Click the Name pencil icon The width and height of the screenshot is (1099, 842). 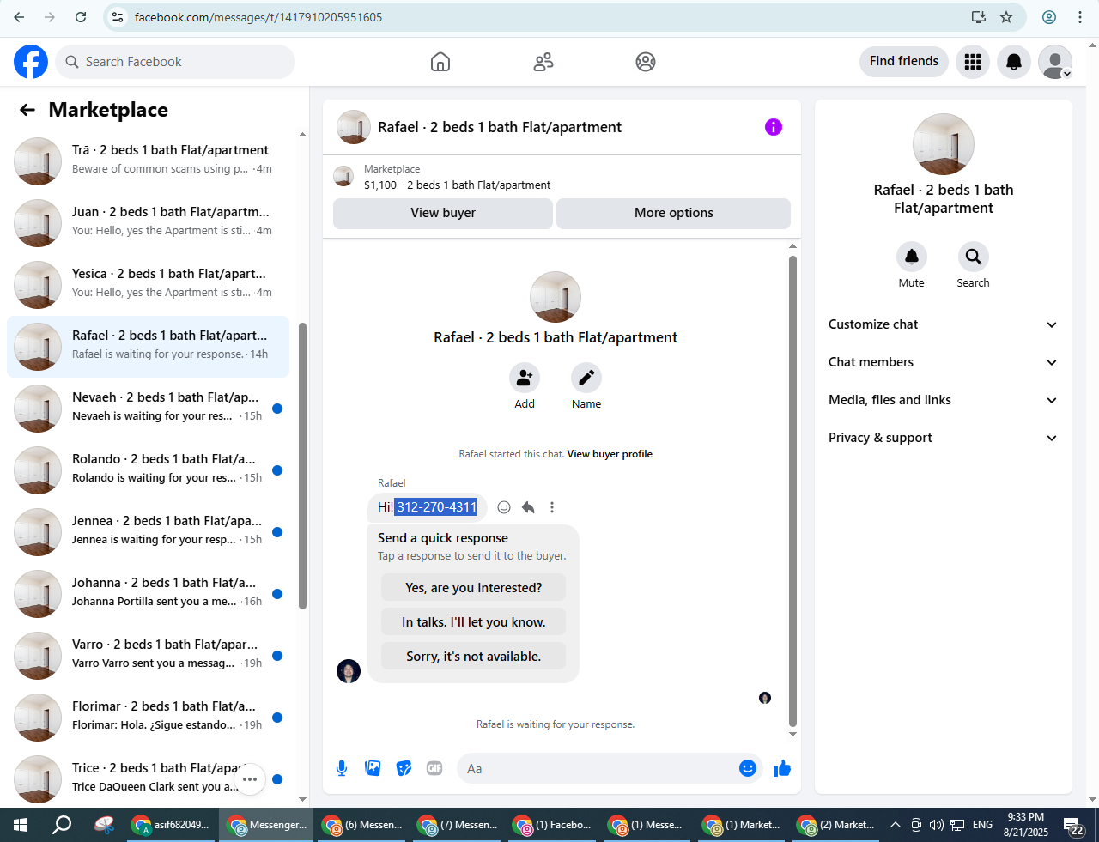(x=586, y=378)
